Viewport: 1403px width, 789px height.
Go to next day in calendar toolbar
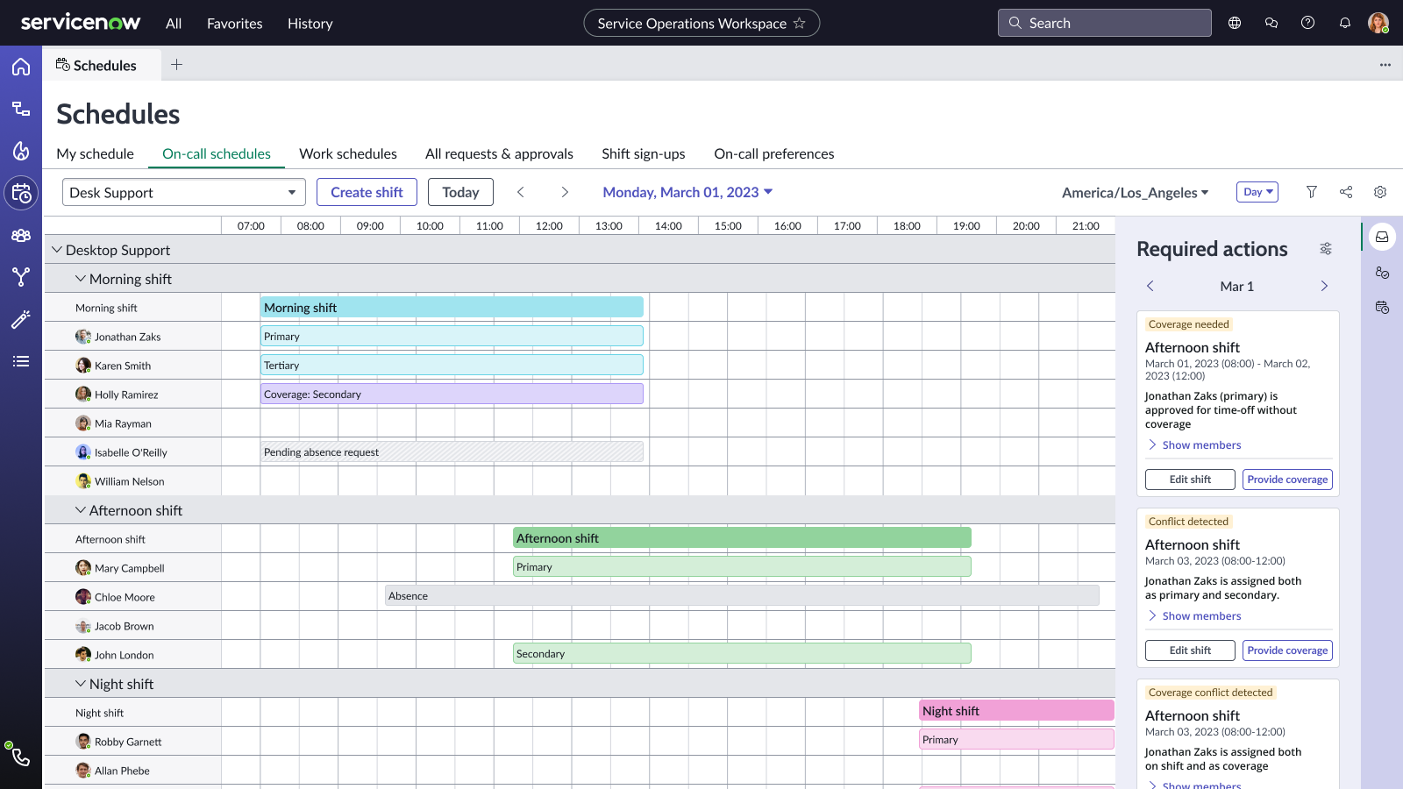(x=565, y=192)
